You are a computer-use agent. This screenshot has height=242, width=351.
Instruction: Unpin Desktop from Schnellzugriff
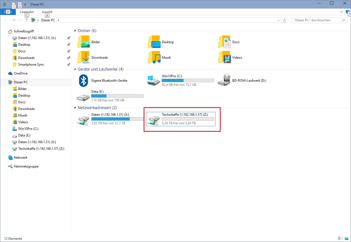tap(68, 45)
